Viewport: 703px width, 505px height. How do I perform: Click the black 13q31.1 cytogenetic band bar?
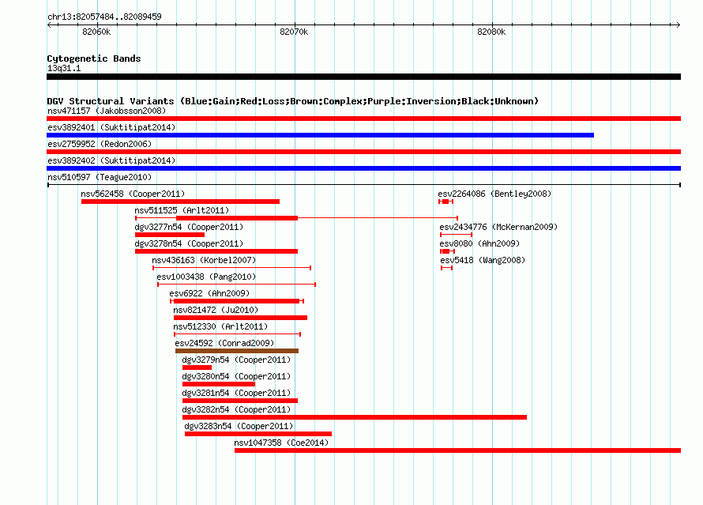coord(363,77)
